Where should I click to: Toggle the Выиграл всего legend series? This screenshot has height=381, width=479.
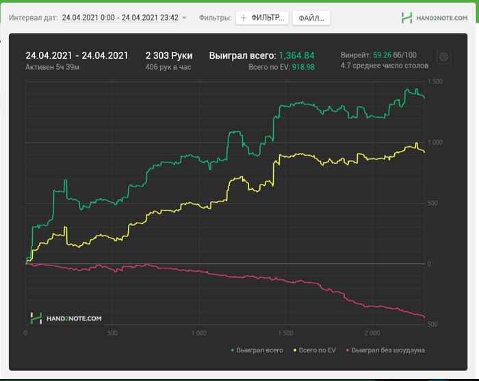[257, 350]
